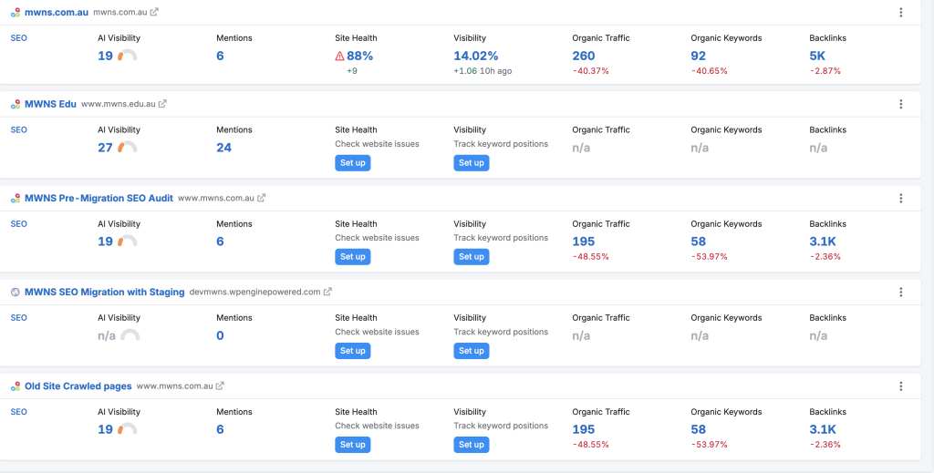
Task: Click AI Visibility gauge for MWNS Edu
Action: [128, 148]
